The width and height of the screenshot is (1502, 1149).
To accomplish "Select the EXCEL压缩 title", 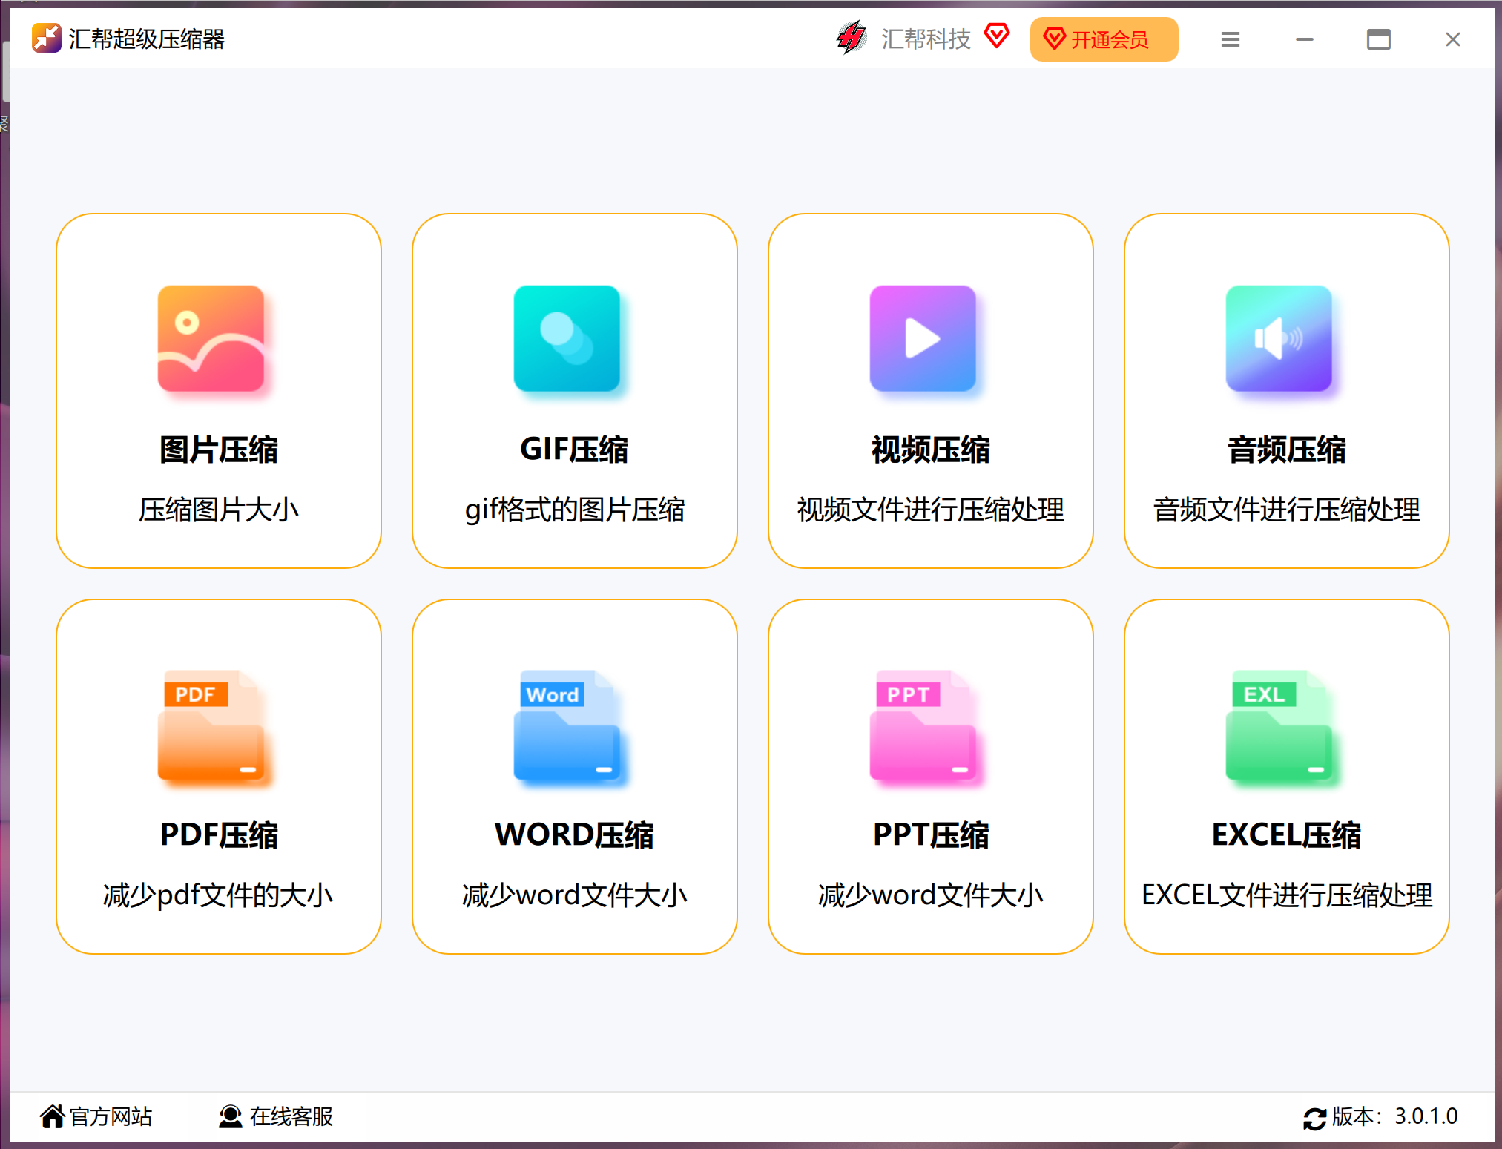I will pos(1287,835).
